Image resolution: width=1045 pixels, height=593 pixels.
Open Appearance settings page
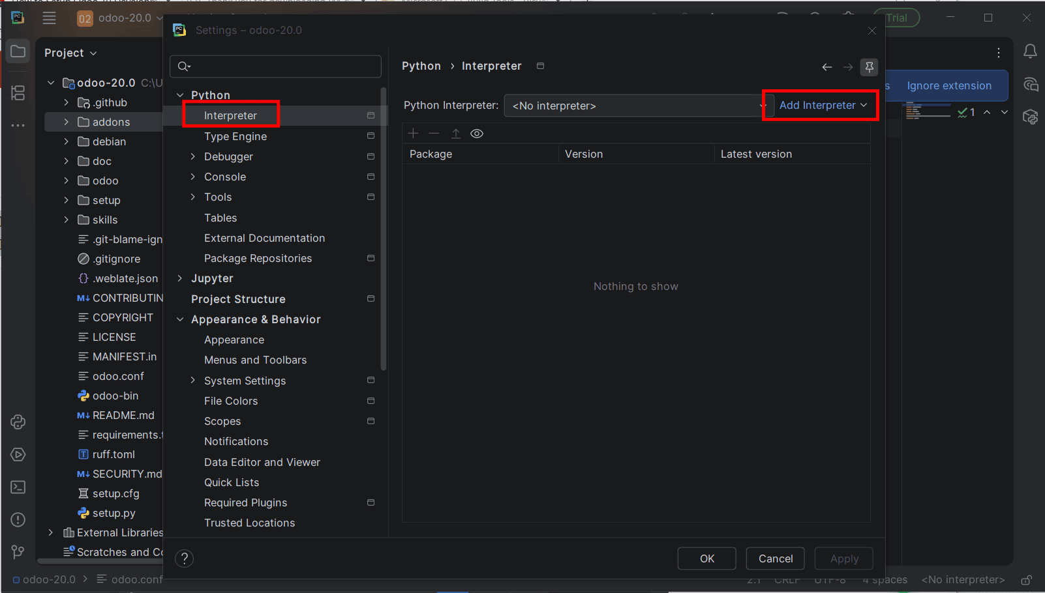(234, 340)
